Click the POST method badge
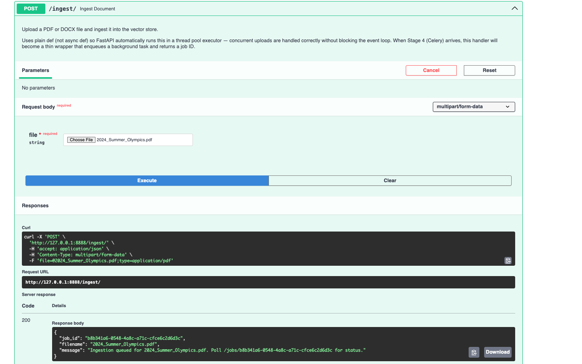Image resolution: width=582 pixels, height=364 pixels. pos(31,9)
